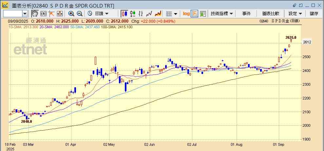324x151 pixels.
Task: Click the 02 Jun date axis label
Action: (x=149, y=144)
